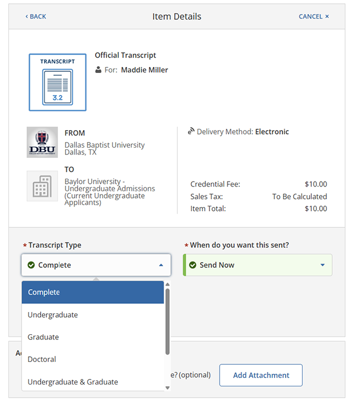Screen dimensions: 356x401
Task: Select Doctoral from the dropdown list
Action: (x=93, y=359)
